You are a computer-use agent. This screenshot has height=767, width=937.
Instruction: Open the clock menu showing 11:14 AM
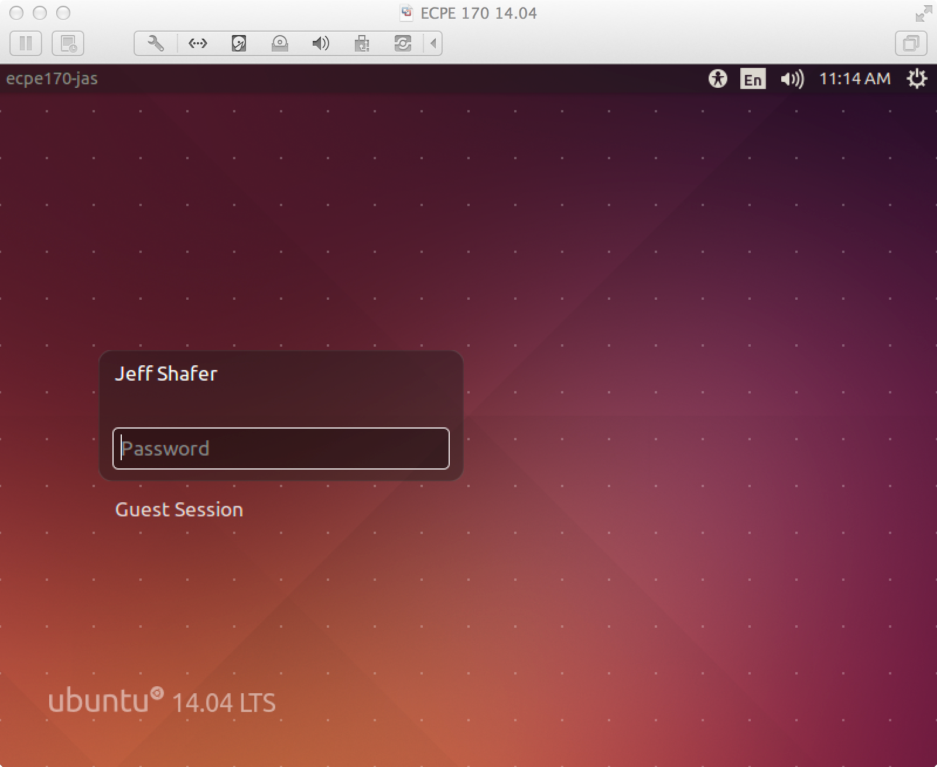click(855, 78)
